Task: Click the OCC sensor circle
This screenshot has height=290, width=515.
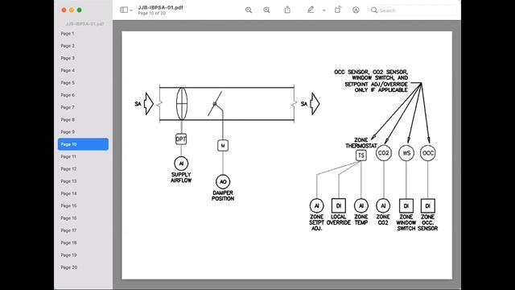Action: [x=427, y=153]
